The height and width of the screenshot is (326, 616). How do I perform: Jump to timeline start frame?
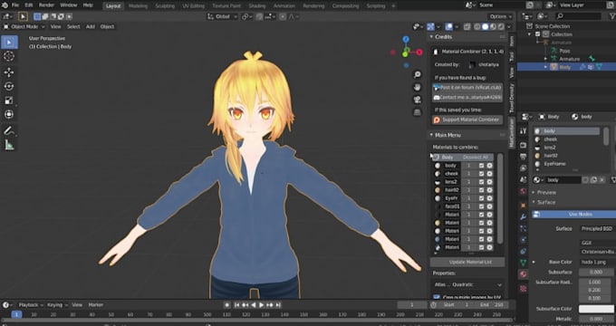tap(237, 305)
